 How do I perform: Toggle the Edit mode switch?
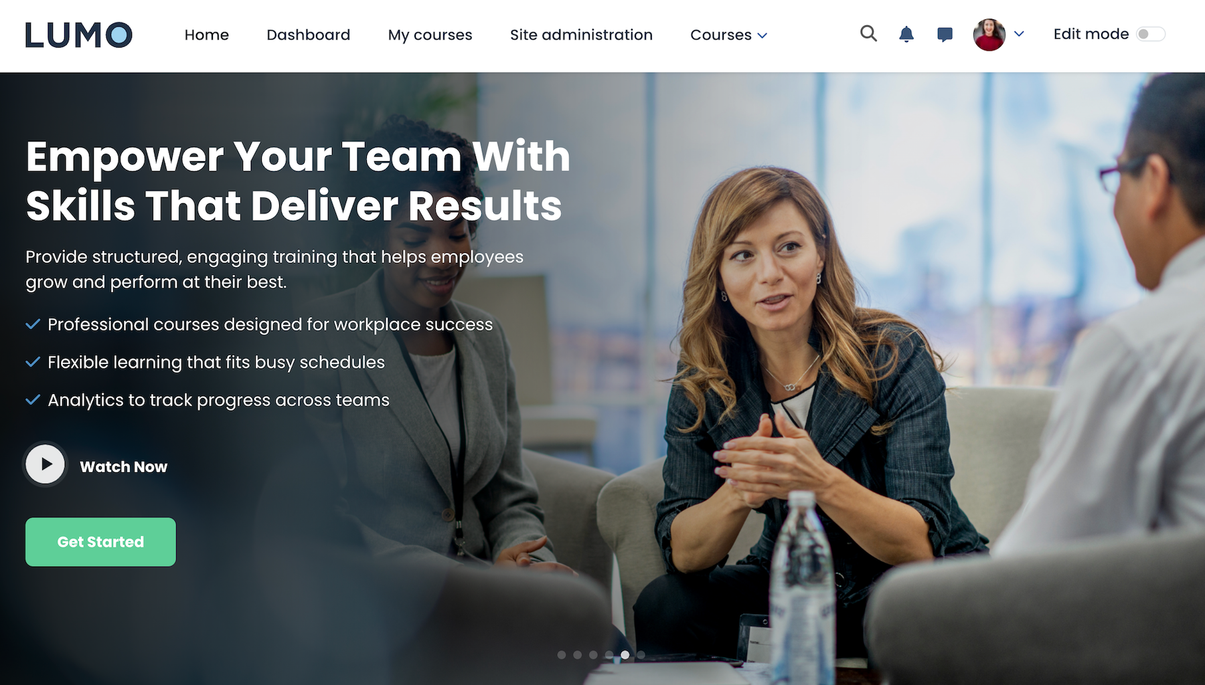pos(1151,34)
